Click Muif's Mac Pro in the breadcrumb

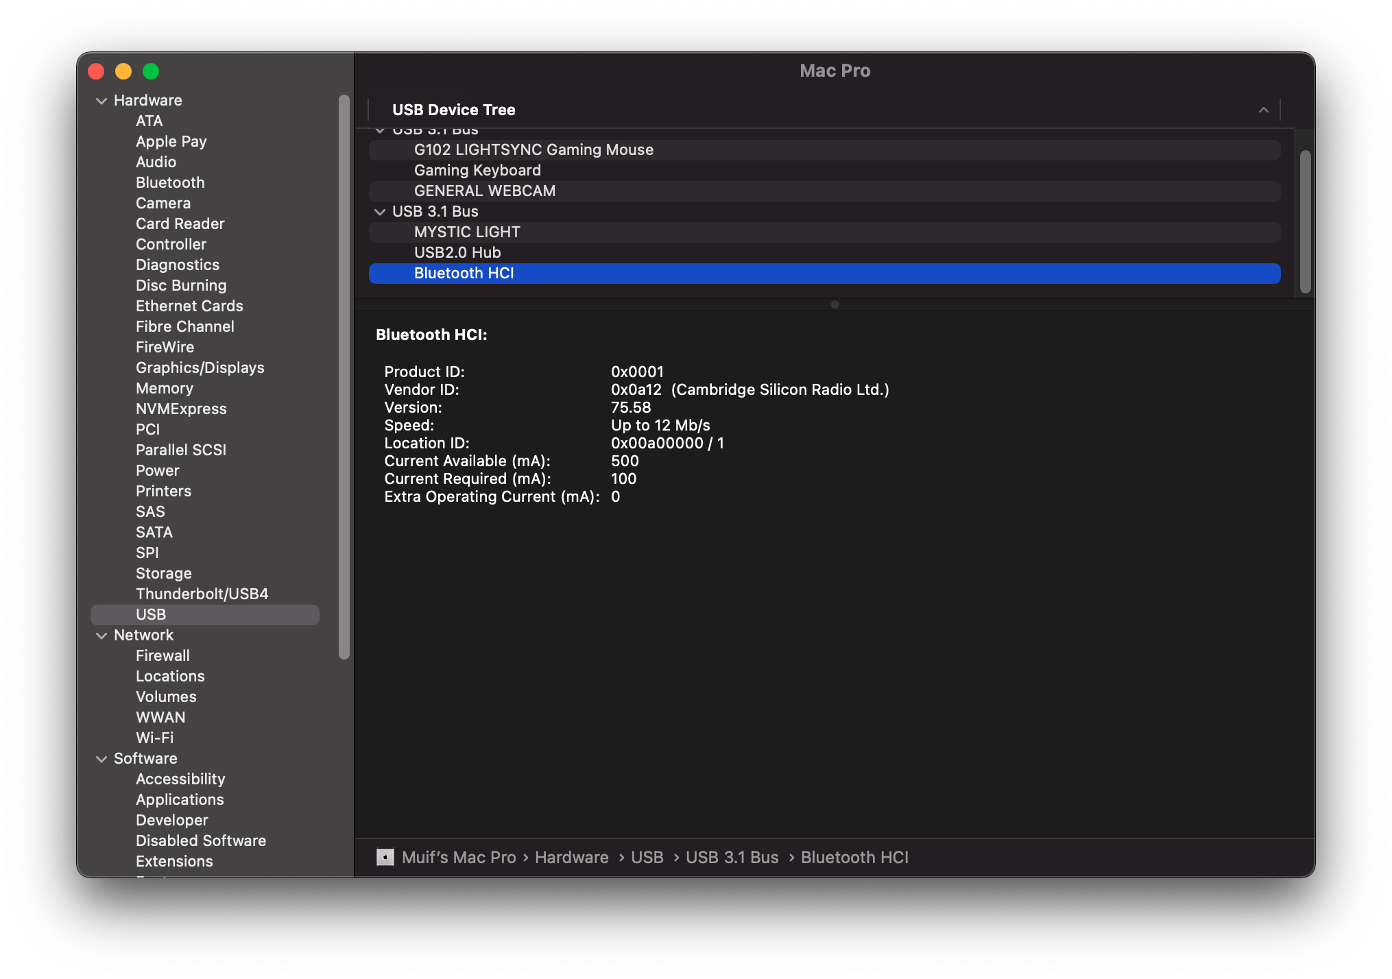point(458,857)
